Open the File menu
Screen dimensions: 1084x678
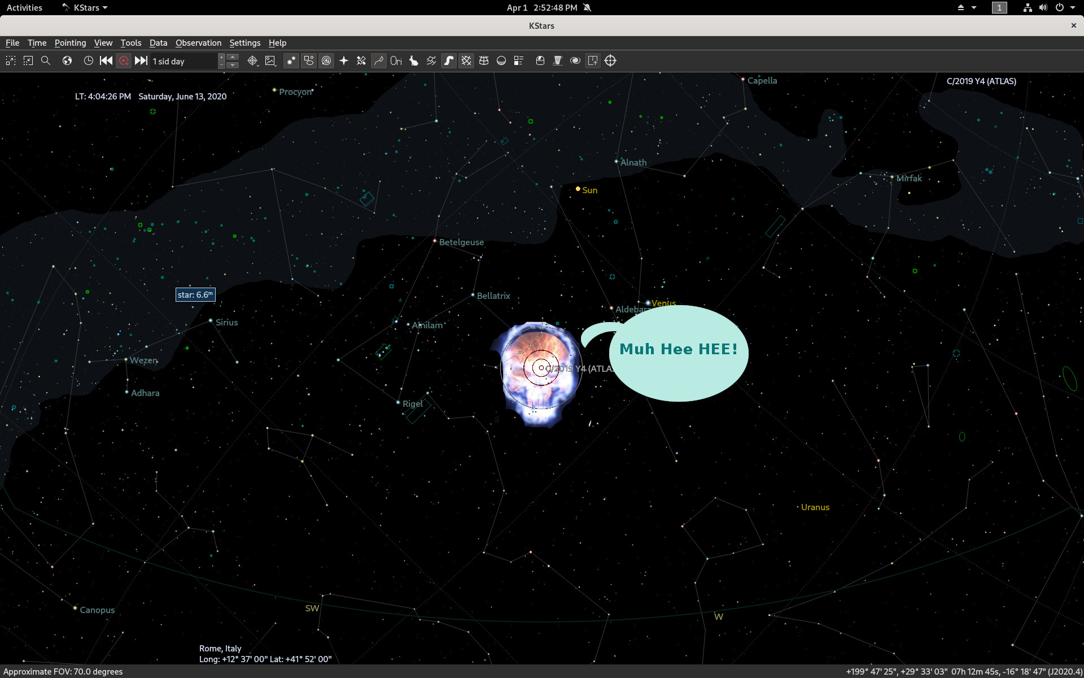tap(12, 43)
